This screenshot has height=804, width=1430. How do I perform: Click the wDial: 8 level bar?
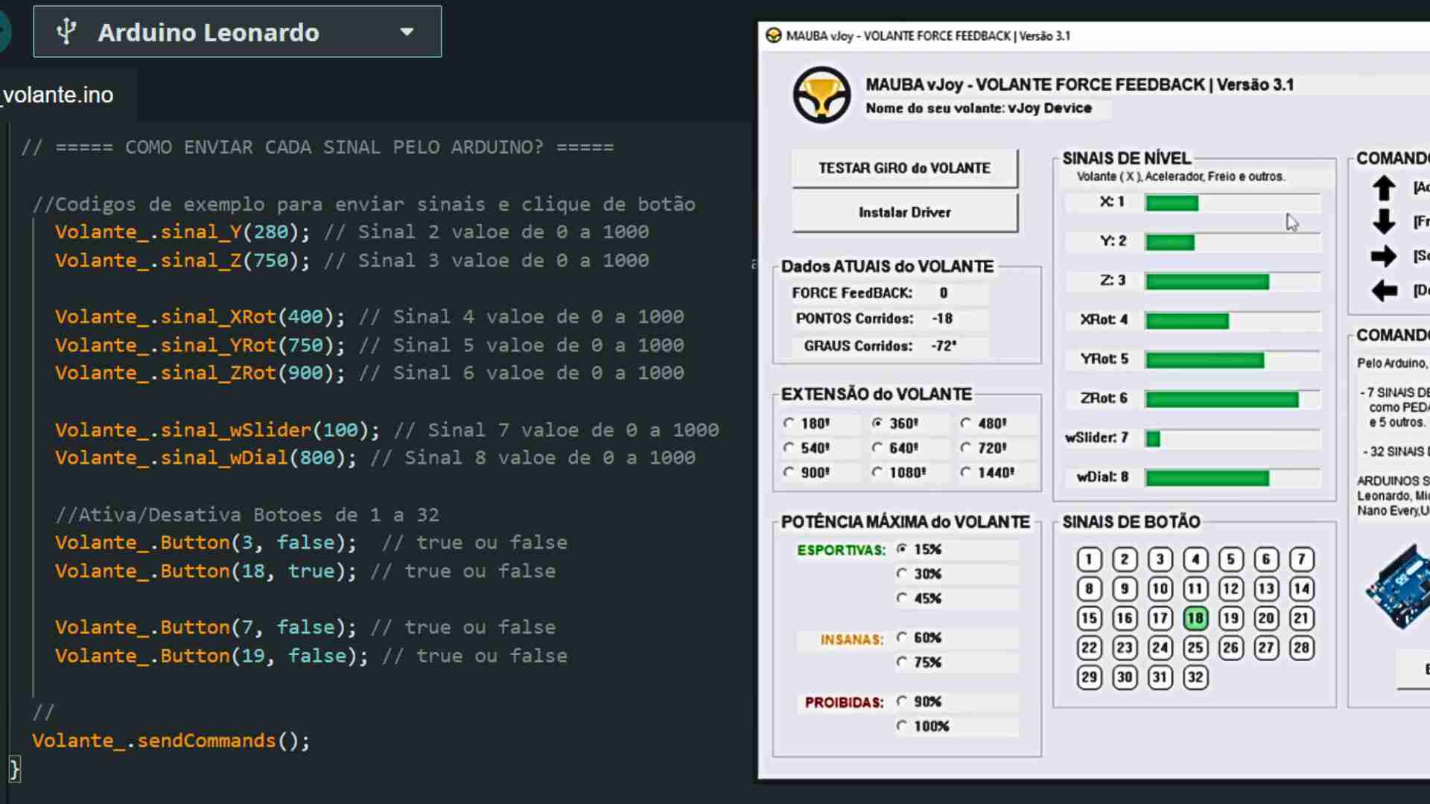point(1233,478)
